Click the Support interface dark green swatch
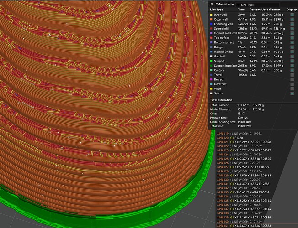 point(211,66)
